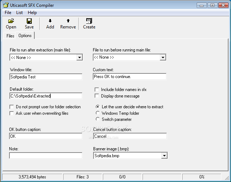This screenshot has height=182, width=231.
Task: Maximize the SFX Compiler window
Action: tap(212, 5)
